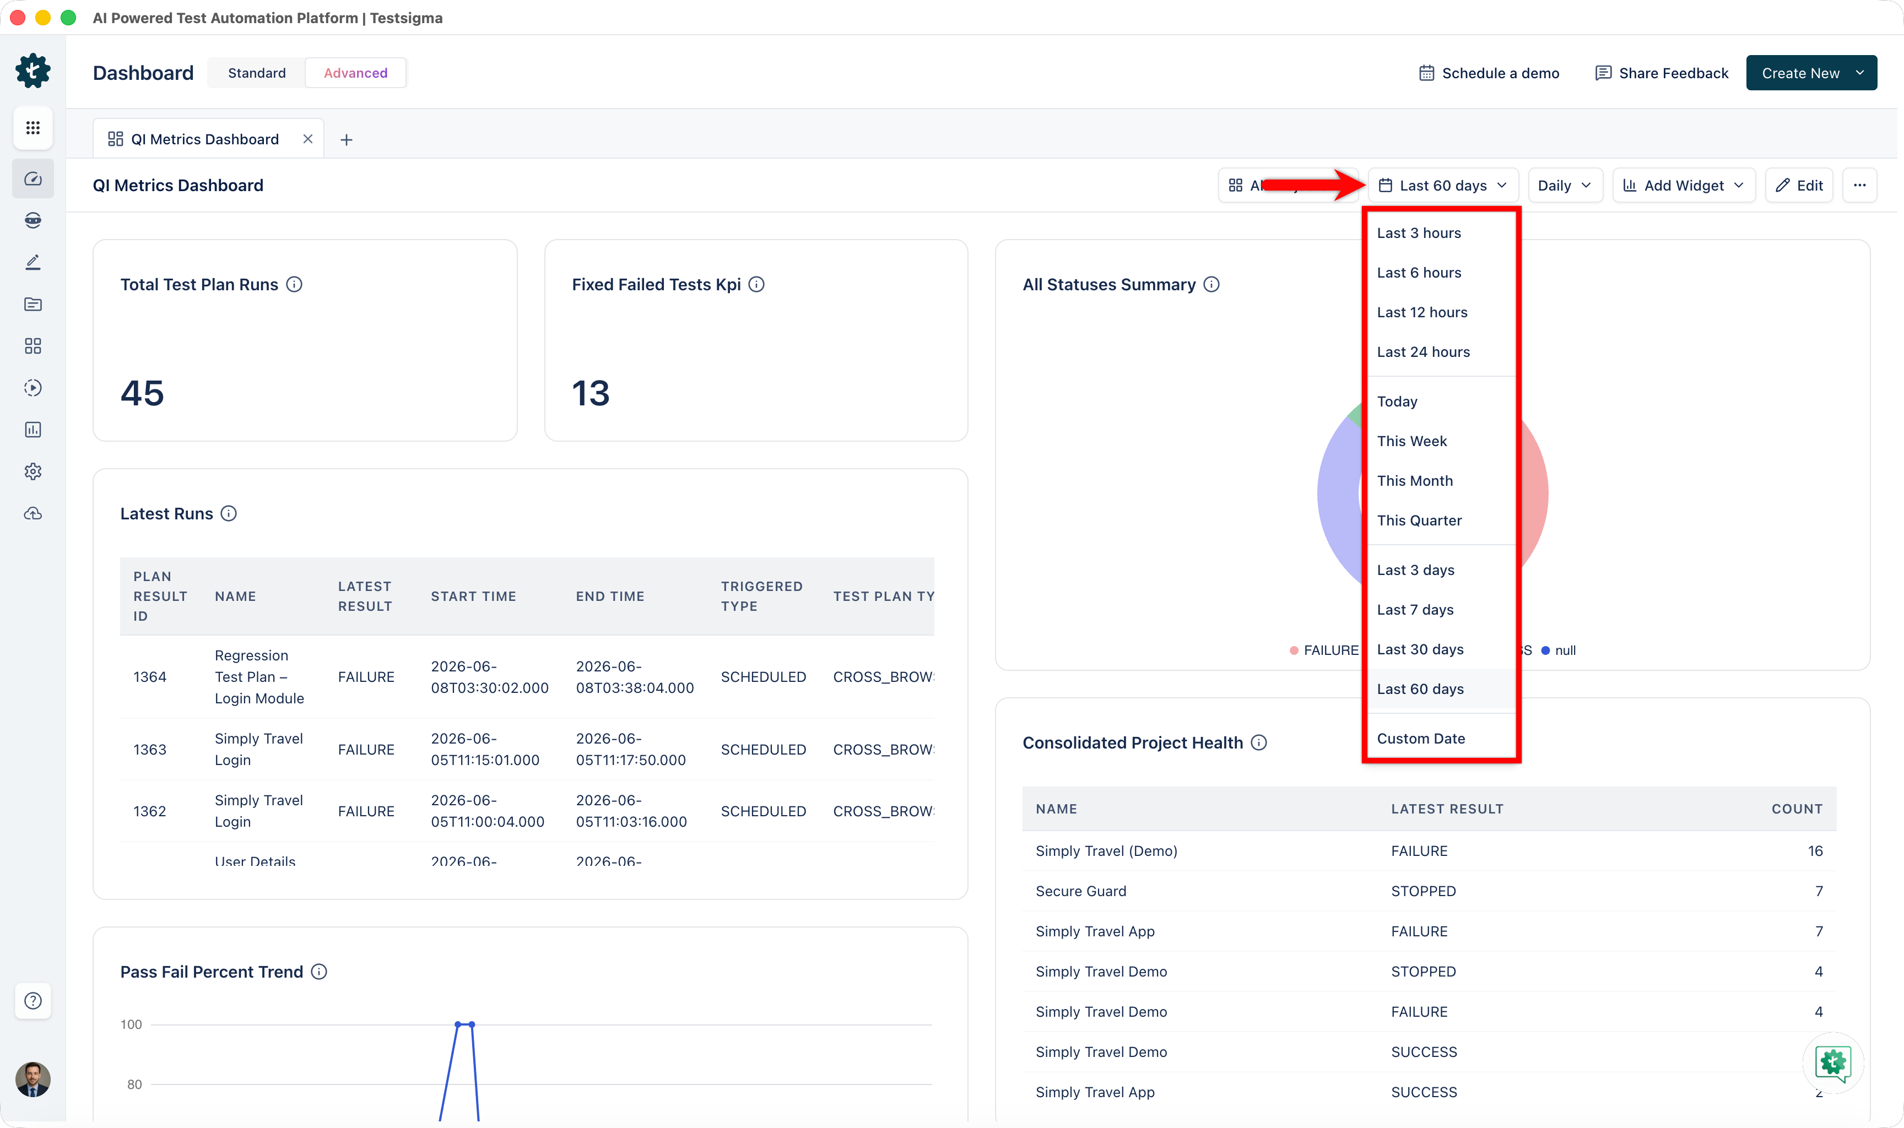This screenshot has height=1128, width=1904.
Task: Open the apps grid icon in sidebar
Action: 33,128
